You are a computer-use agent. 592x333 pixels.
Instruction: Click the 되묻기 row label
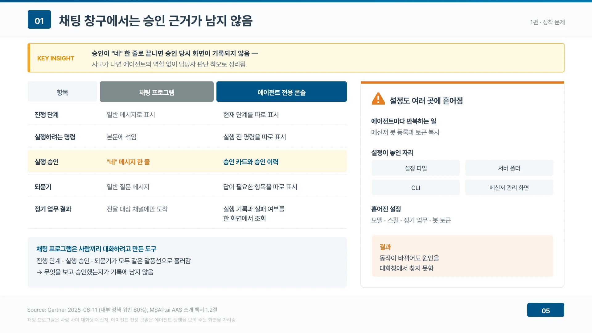tap(43, 187)
